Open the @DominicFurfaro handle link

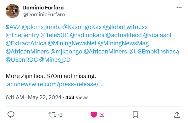point(43,15)
